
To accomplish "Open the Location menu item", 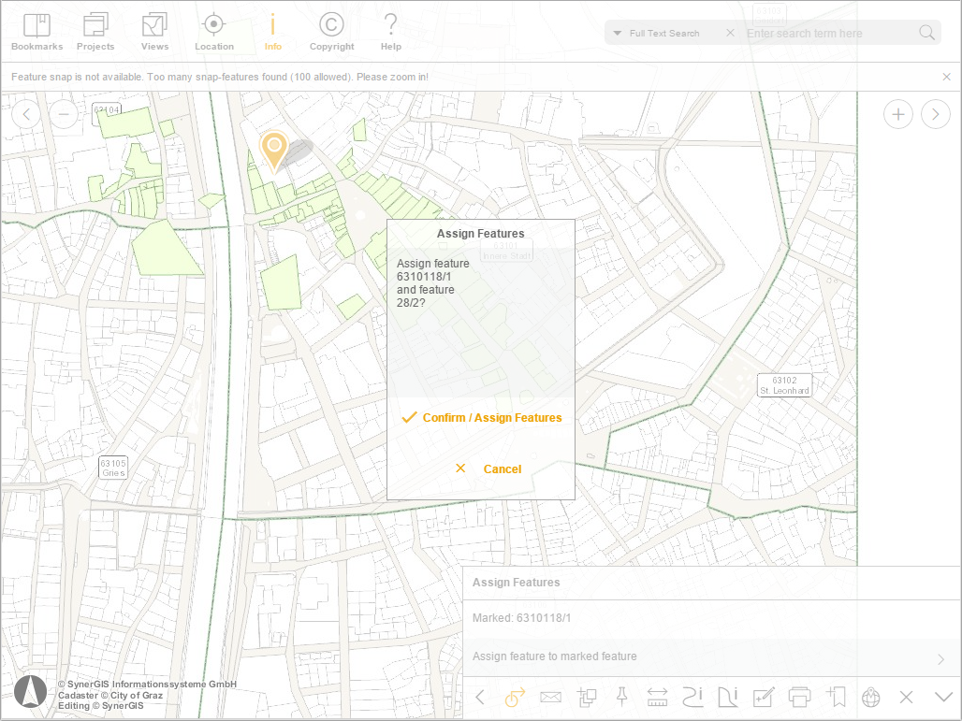I will (213, 31).
